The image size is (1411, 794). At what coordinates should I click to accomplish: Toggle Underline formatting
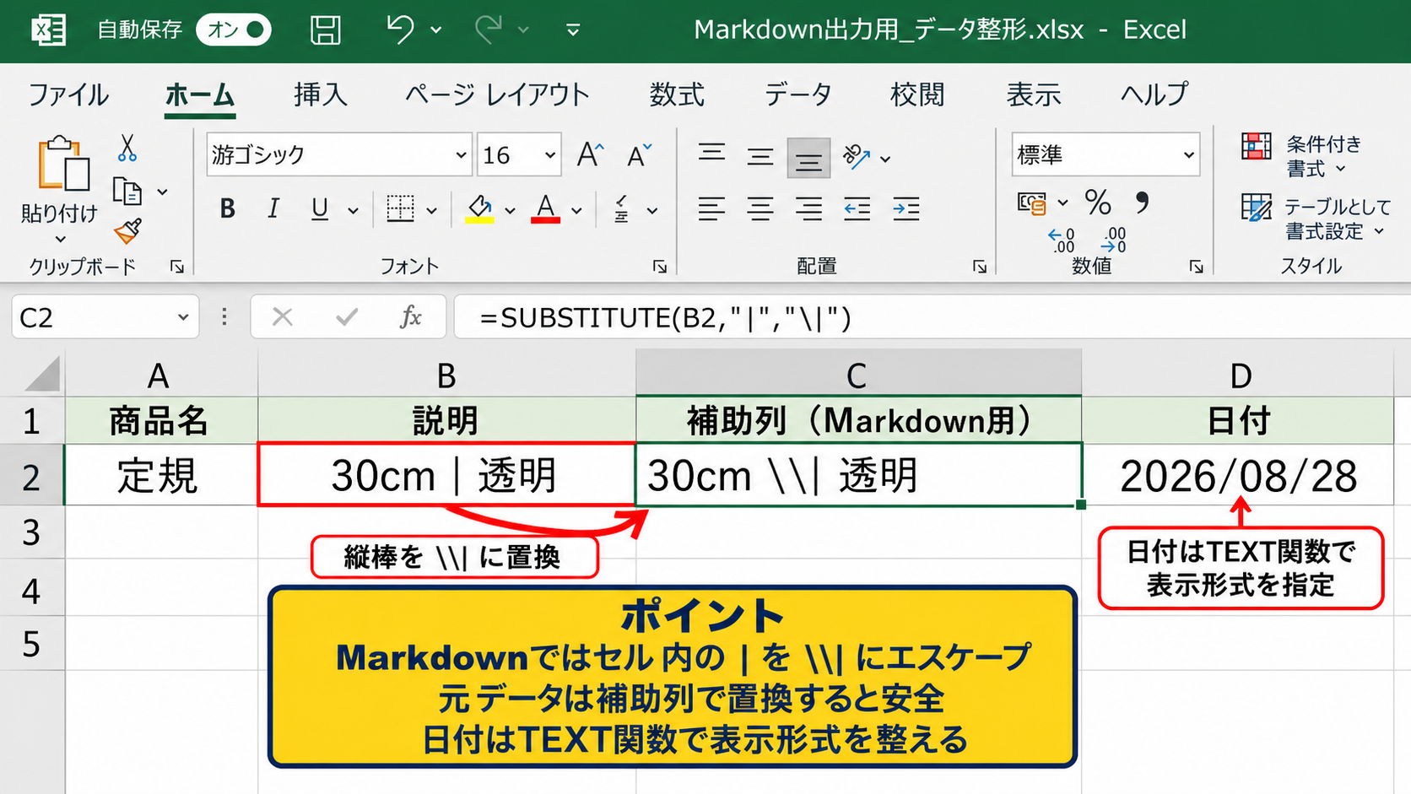[320, 208]
